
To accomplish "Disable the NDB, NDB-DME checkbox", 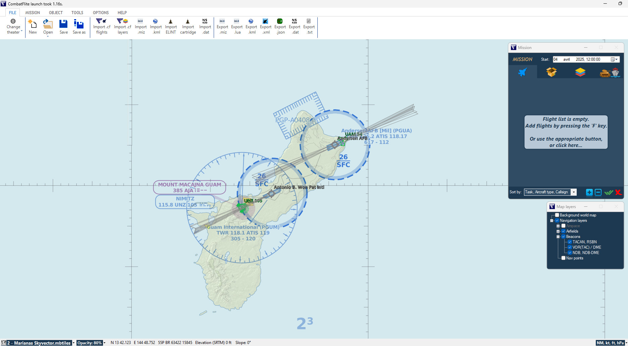I will coord(570,252).
